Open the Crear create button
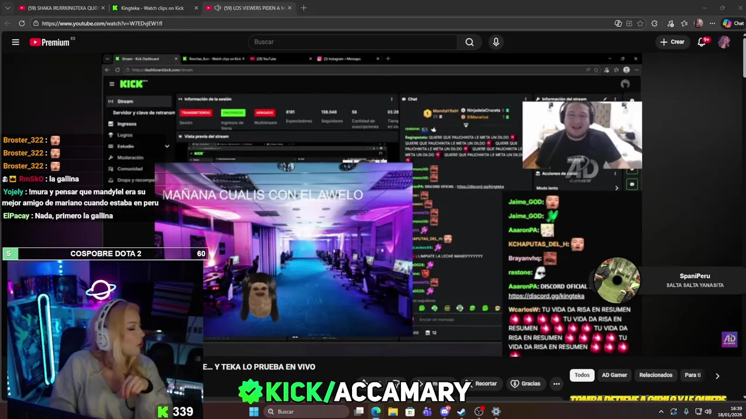Screen dimensions: 746x419 click(672, 42)
